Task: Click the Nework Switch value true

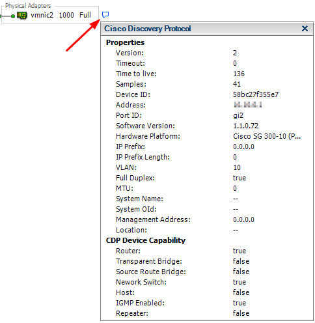Action: pyautogui.click(x=240, y=282)
